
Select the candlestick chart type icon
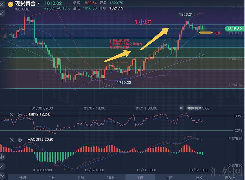[x=2, y=157]
